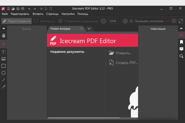Toggle Показывать аннотации checkbox
Viewport: 185px width, 123px height.
(131, 21)
